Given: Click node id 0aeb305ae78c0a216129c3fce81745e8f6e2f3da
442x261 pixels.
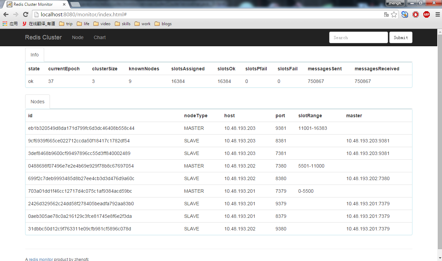Looking at the screenshot, I should [80, 216].
